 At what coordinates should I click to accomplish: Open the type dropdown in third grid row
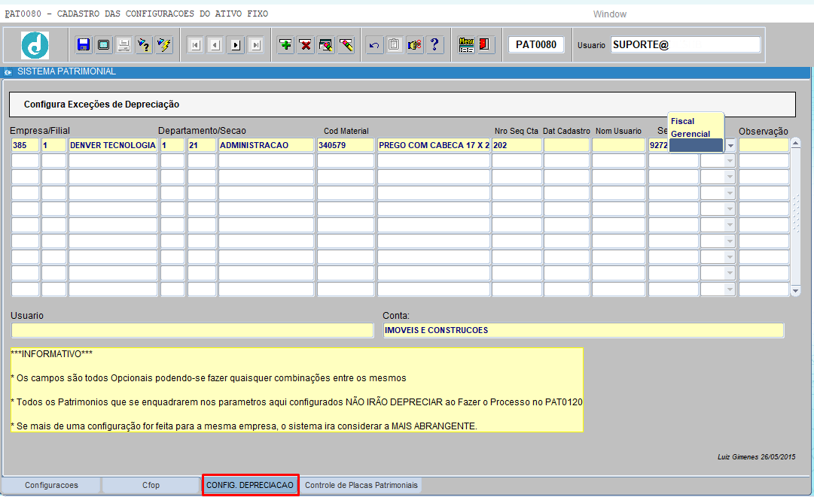(x=730, y=177)
